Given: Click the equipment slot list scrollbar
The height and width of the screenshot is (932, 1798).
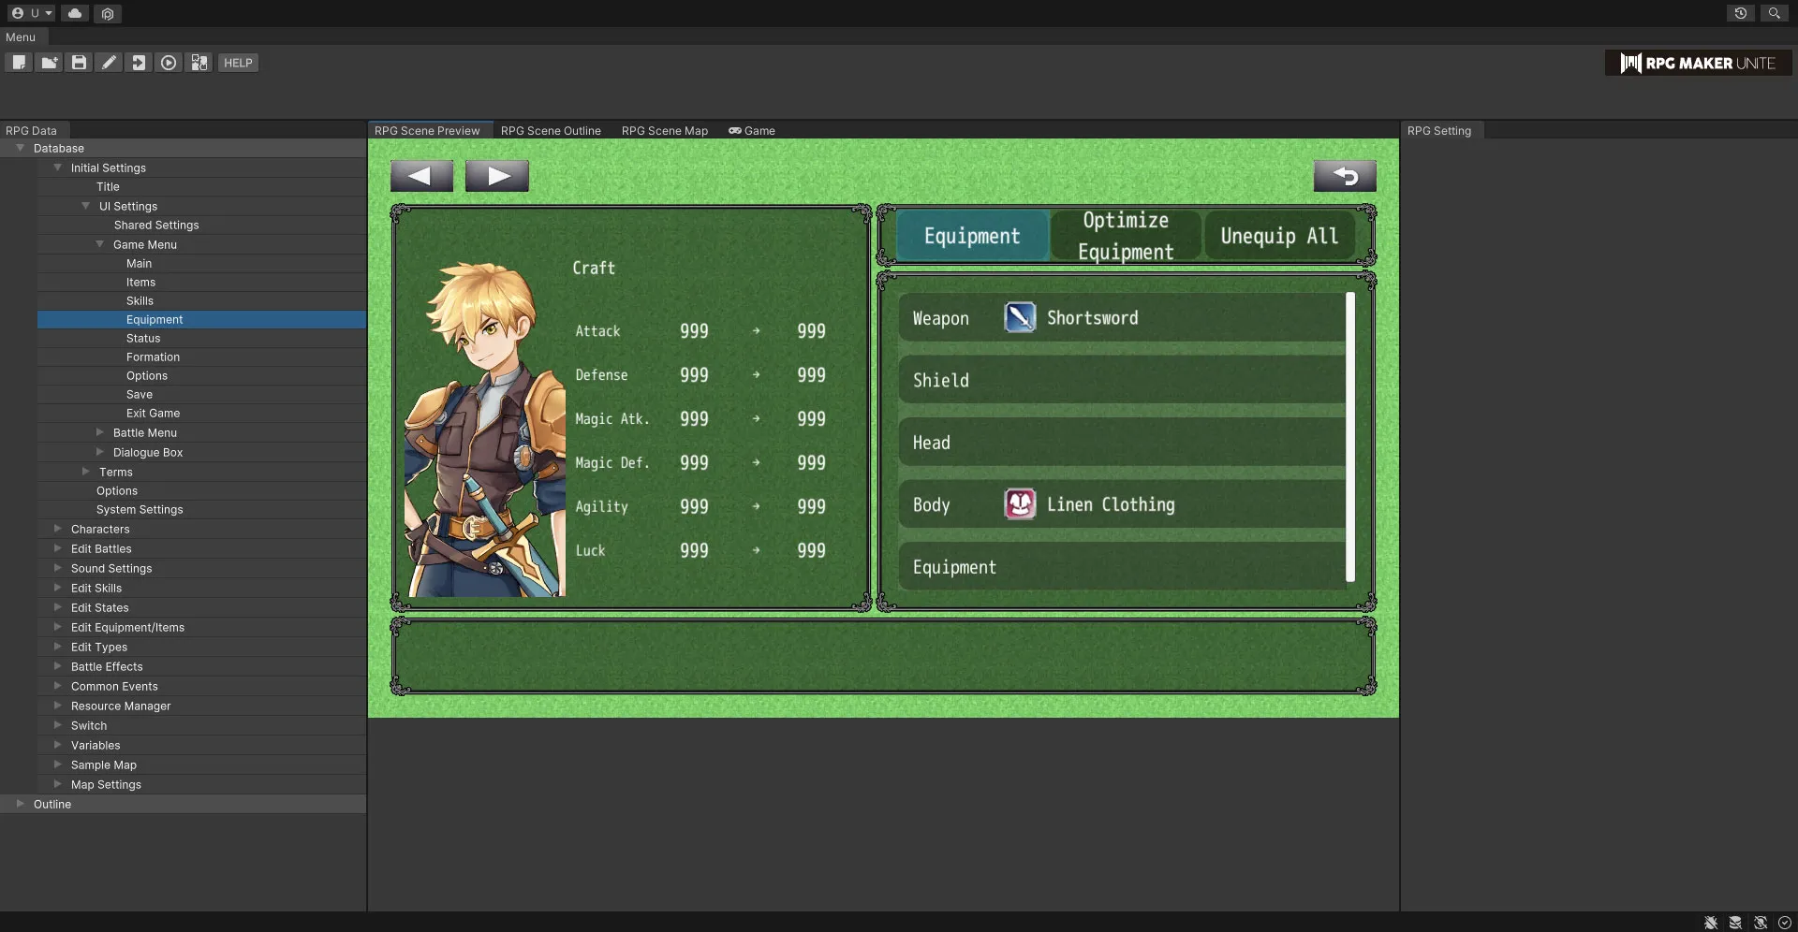Looking at the screenshot, I should click(1349, 437).
